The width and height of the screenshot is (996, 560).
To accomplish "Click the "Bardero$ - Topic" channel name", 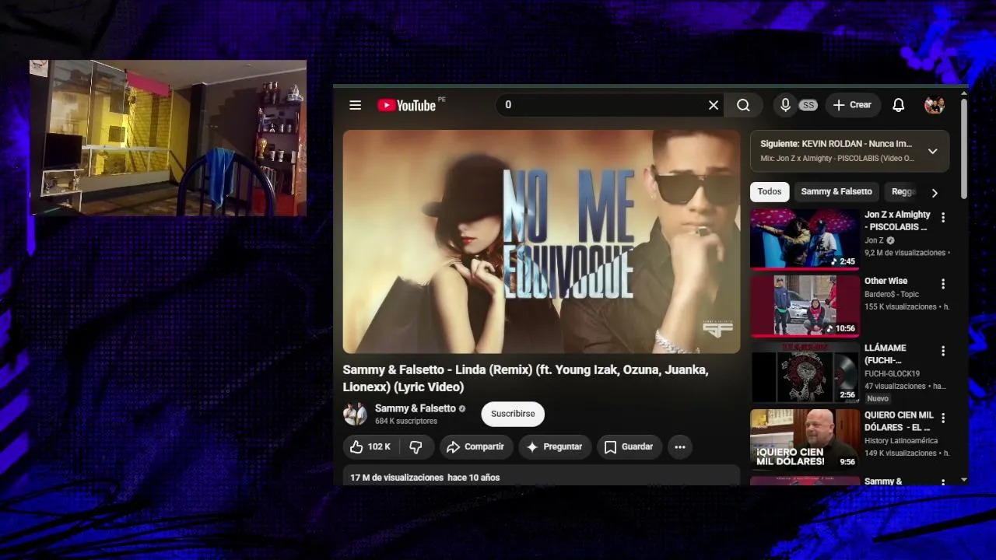I will click(x=892, y=295).
